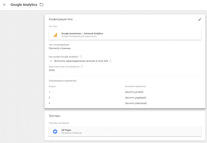Select the {{UA}} tracking ID value
The height and width of the screenshot is (143, 207).
(x=52, y=70)
